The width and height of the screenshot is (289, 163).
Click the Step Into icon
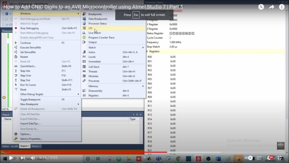(x=16, y=71)
